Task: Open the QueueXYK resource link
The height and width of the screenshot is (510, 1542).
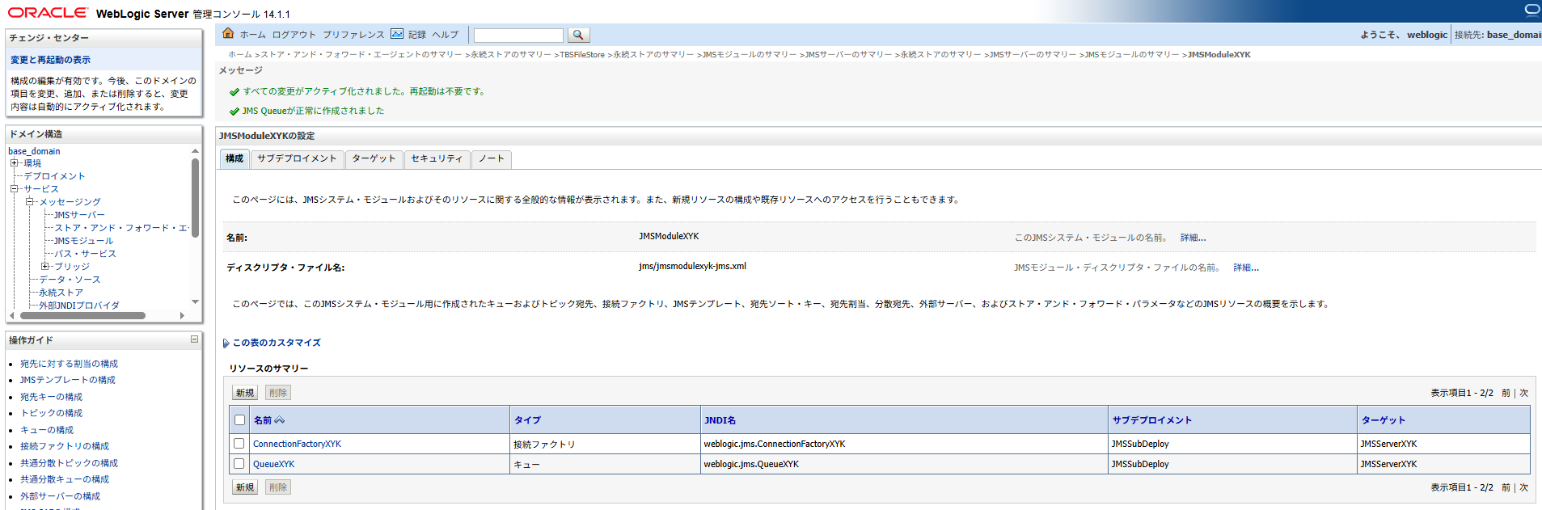Action: [x=273, y=464]
